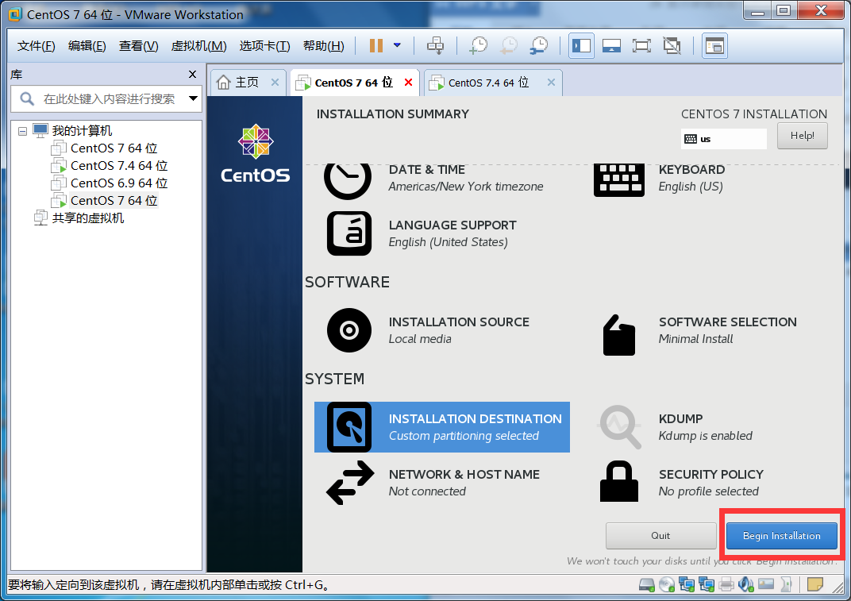Collapse the 我的计算机 tree node

22,131
